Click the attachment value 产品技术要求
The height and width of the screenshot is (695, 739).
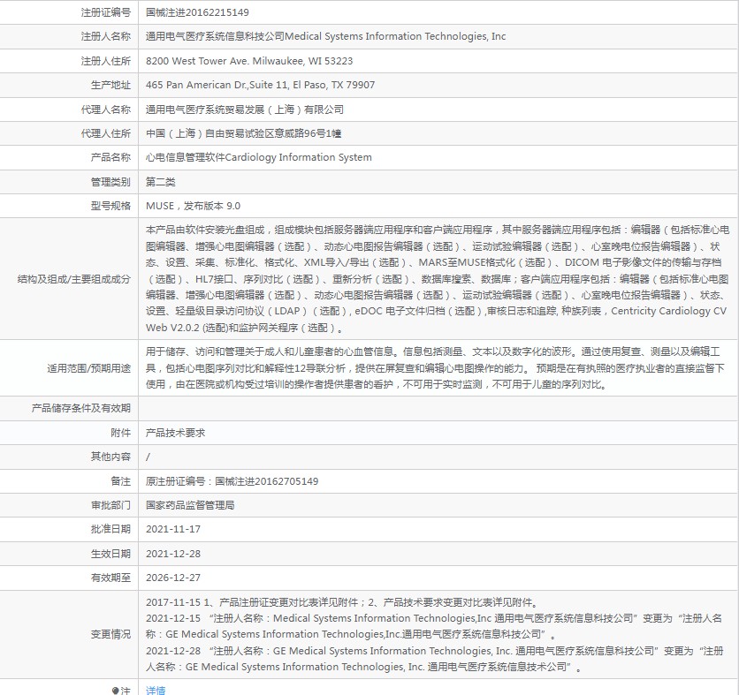176,433
